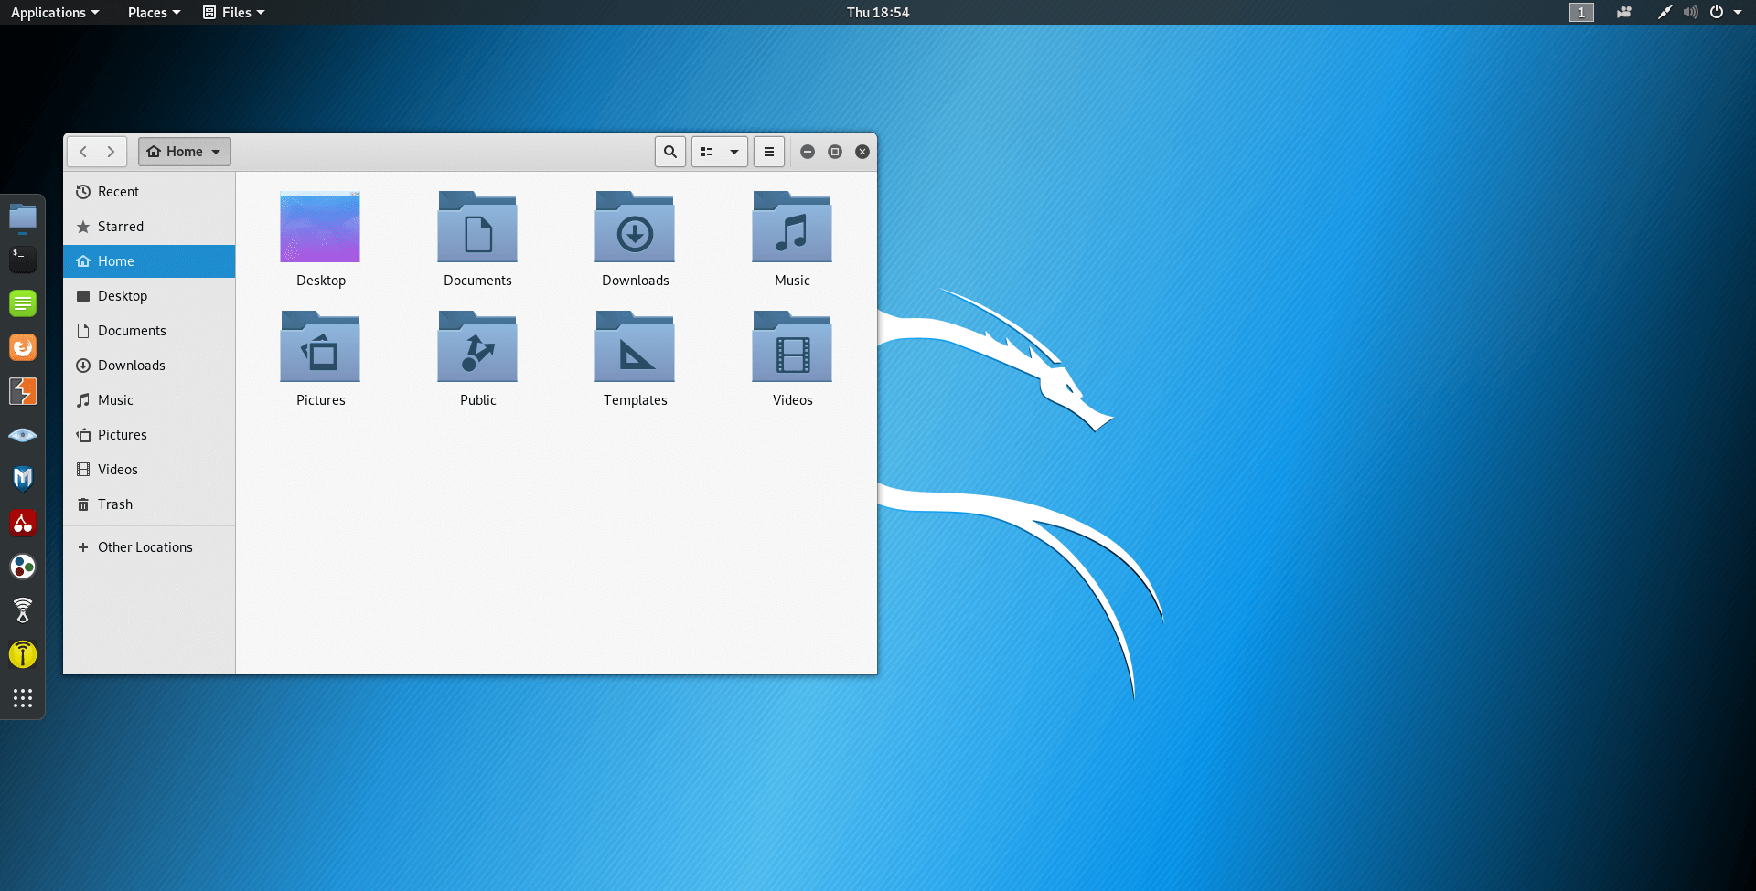Open the green notes app in dock
The image size is (1756, 891).
pyautogui.click(x=23, y=303)
